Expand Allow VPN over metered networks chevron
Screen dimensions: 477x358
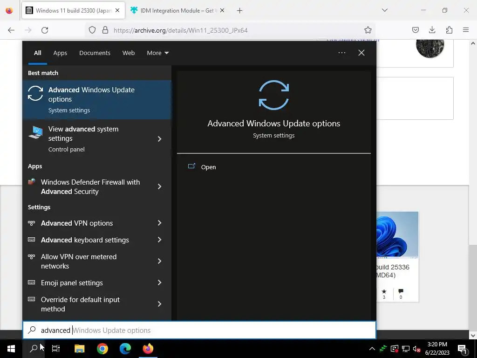click(159, 261)
